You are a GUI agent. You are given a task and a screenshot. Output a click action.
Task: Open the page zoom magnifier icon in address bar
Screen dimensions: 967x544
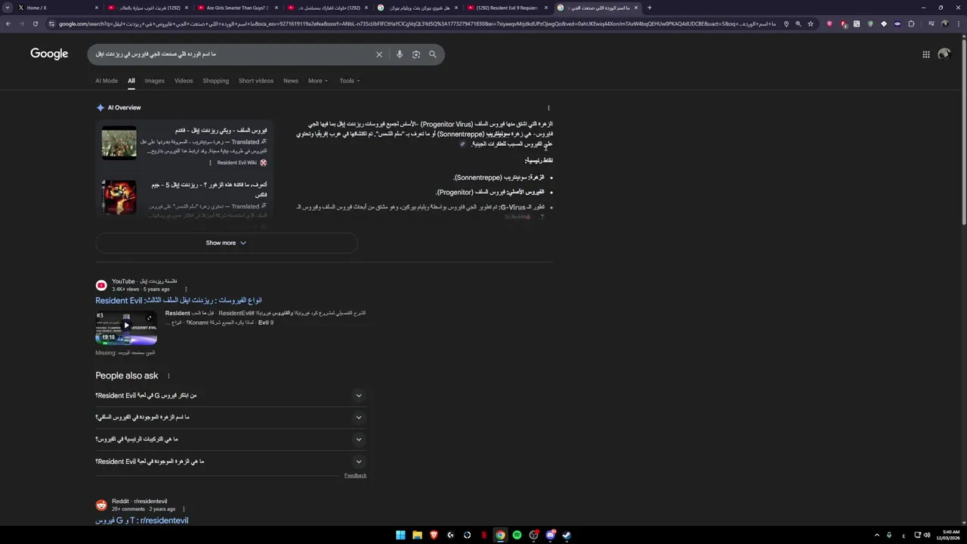(799, 23)
